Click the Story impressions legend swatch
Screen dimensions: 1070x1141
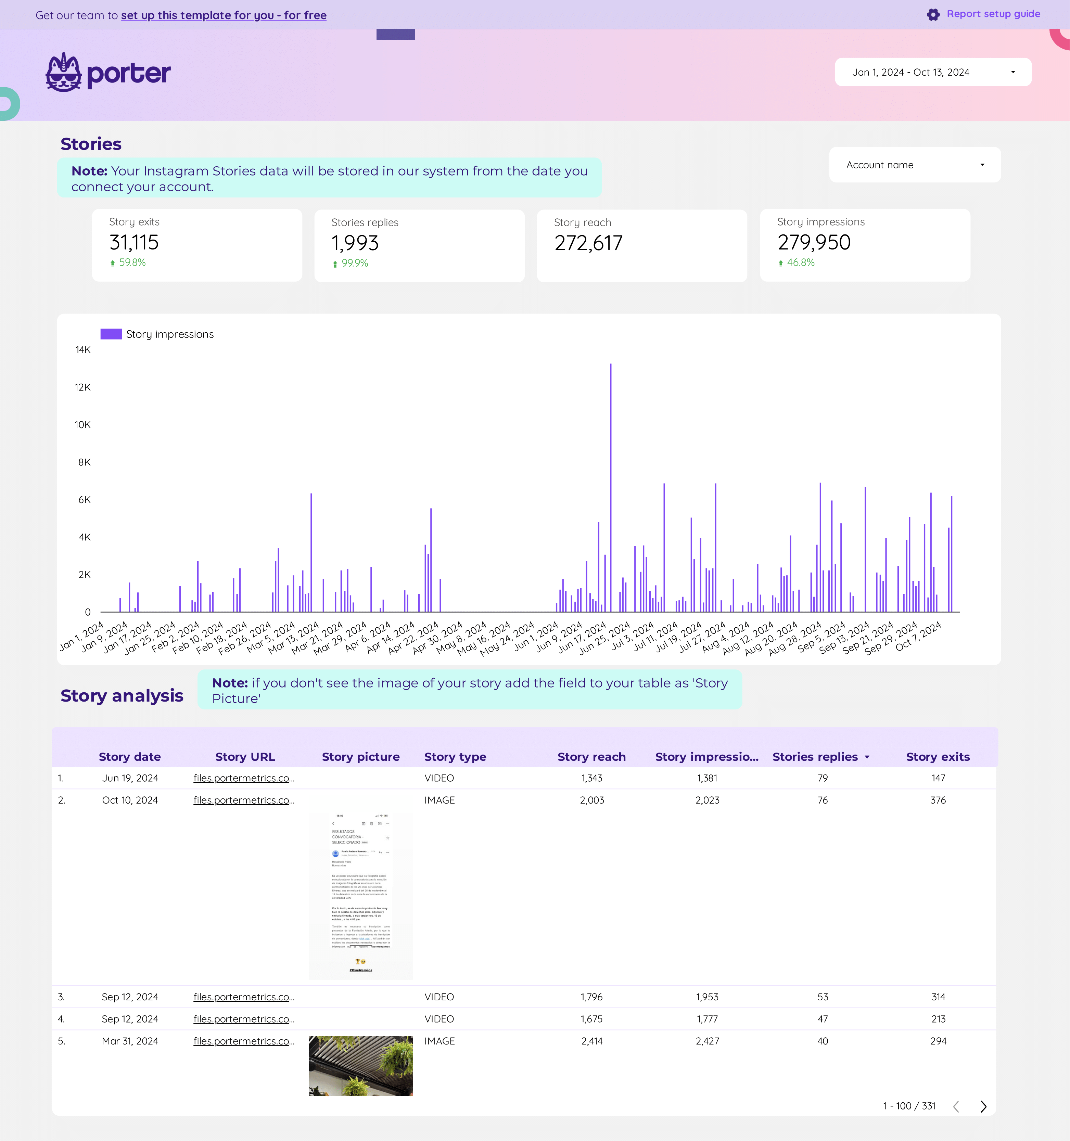[111, 334]
